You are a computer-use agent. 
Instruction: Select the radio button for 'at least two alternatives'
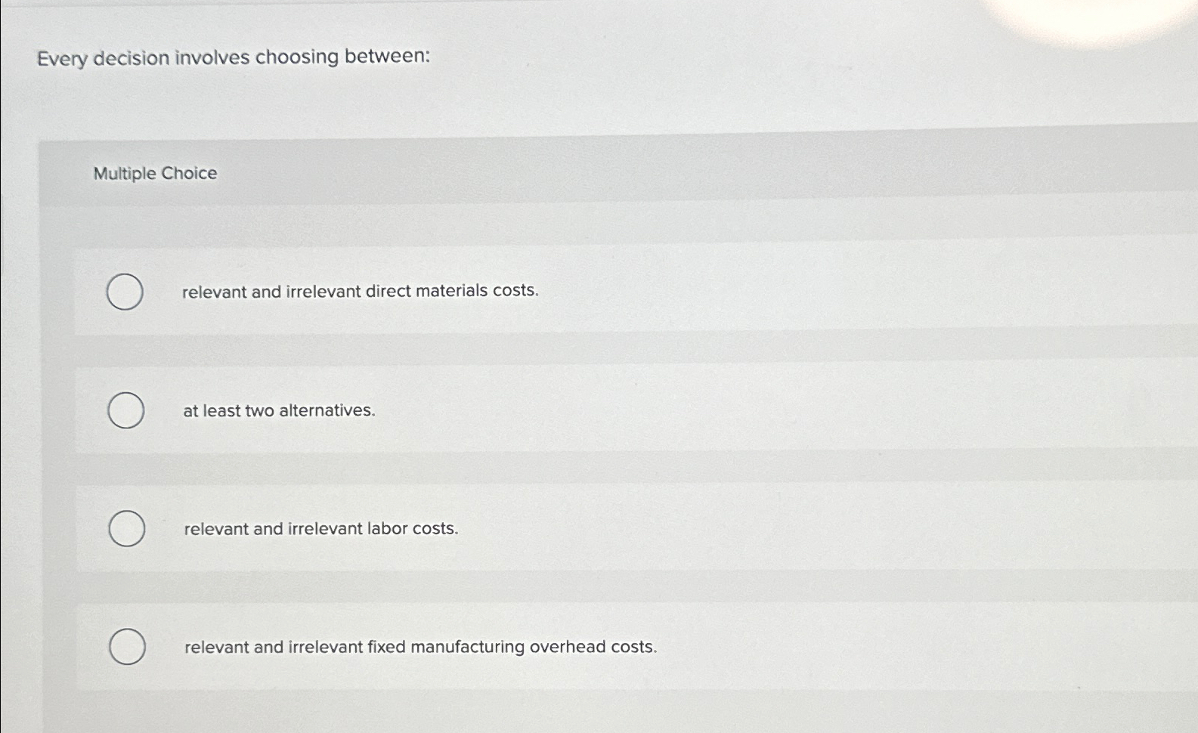click(x=127, y=411)
